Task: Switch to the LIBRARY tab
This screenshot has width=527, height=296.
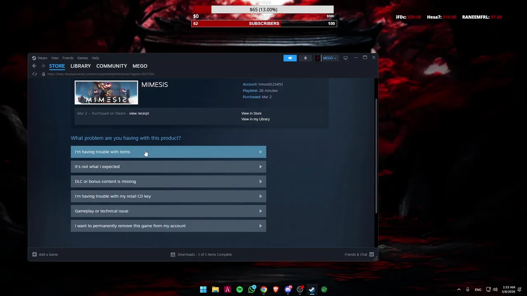Action: (81, 66)
